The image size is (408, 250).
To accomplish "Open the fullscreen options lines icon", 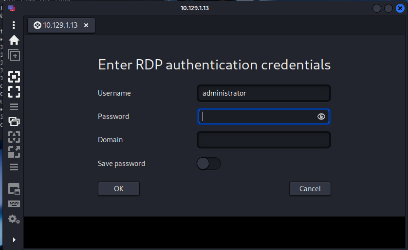I will [14, 107].
